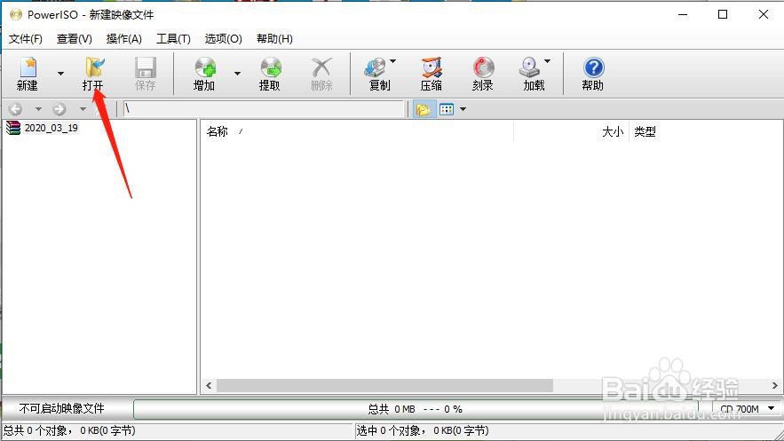Expand the 复制 dropdown arrow

(393, 61)
